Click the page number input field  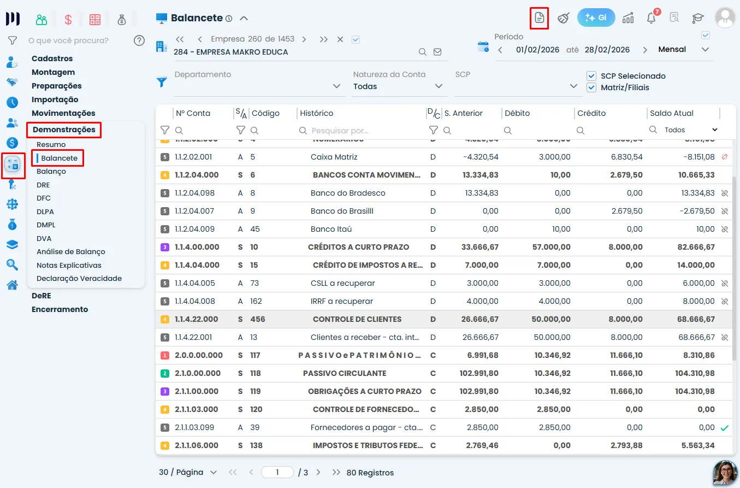pos(277,472)
